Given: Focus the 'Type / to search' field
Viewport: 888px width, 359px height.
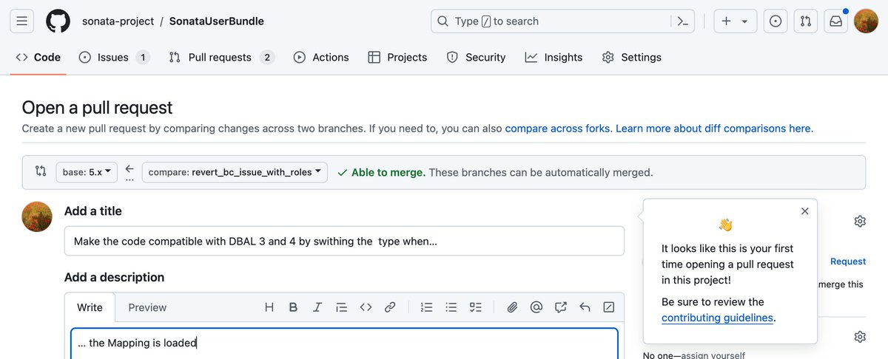Looking at the screenshot, I should pos(562,21).
